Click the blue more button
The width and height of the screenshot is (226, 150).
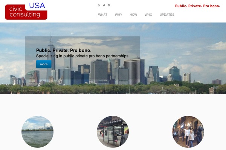pos(44,64)
